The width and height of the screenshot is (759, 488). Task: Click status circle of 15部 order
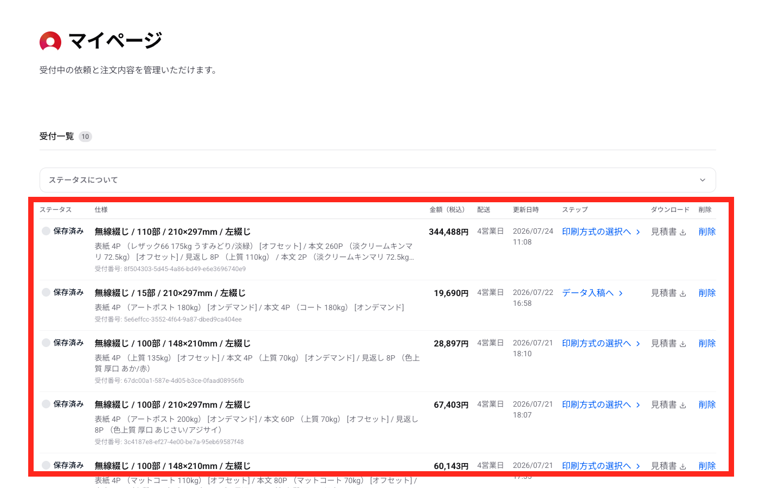(46, 292)
